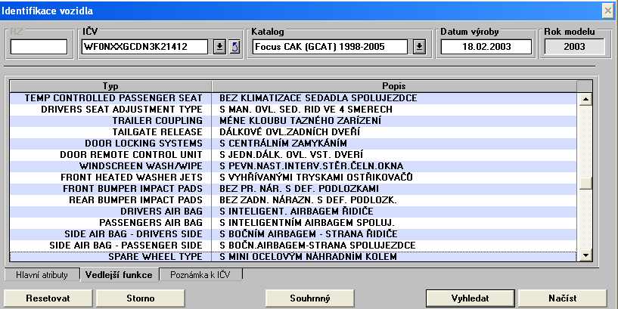Switch to the Hlavní atributy tab

click(42, 275)
